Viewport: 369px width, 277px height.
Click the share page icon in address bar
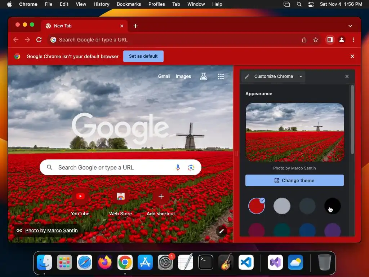point(304,40)
